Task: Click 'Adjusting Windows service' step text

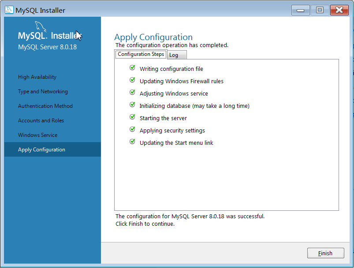Action: [174, 94]
